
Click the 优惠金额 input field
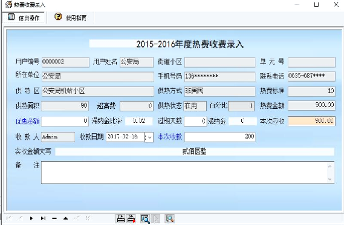(x=65, y=121)
